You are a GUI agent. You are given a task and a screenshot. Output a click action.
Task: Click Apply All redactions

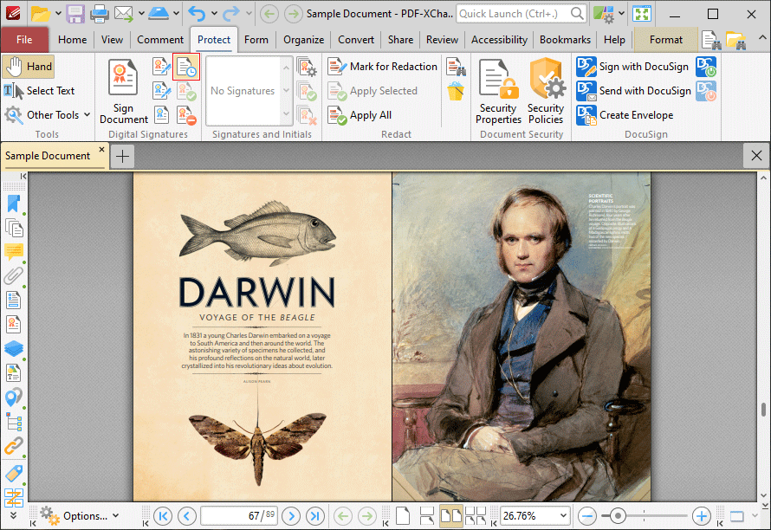[x=360, y=115]
